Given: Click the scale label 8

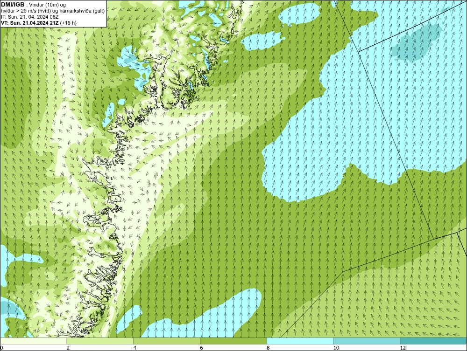Looking at the screenshot, I should pos(269,348).
